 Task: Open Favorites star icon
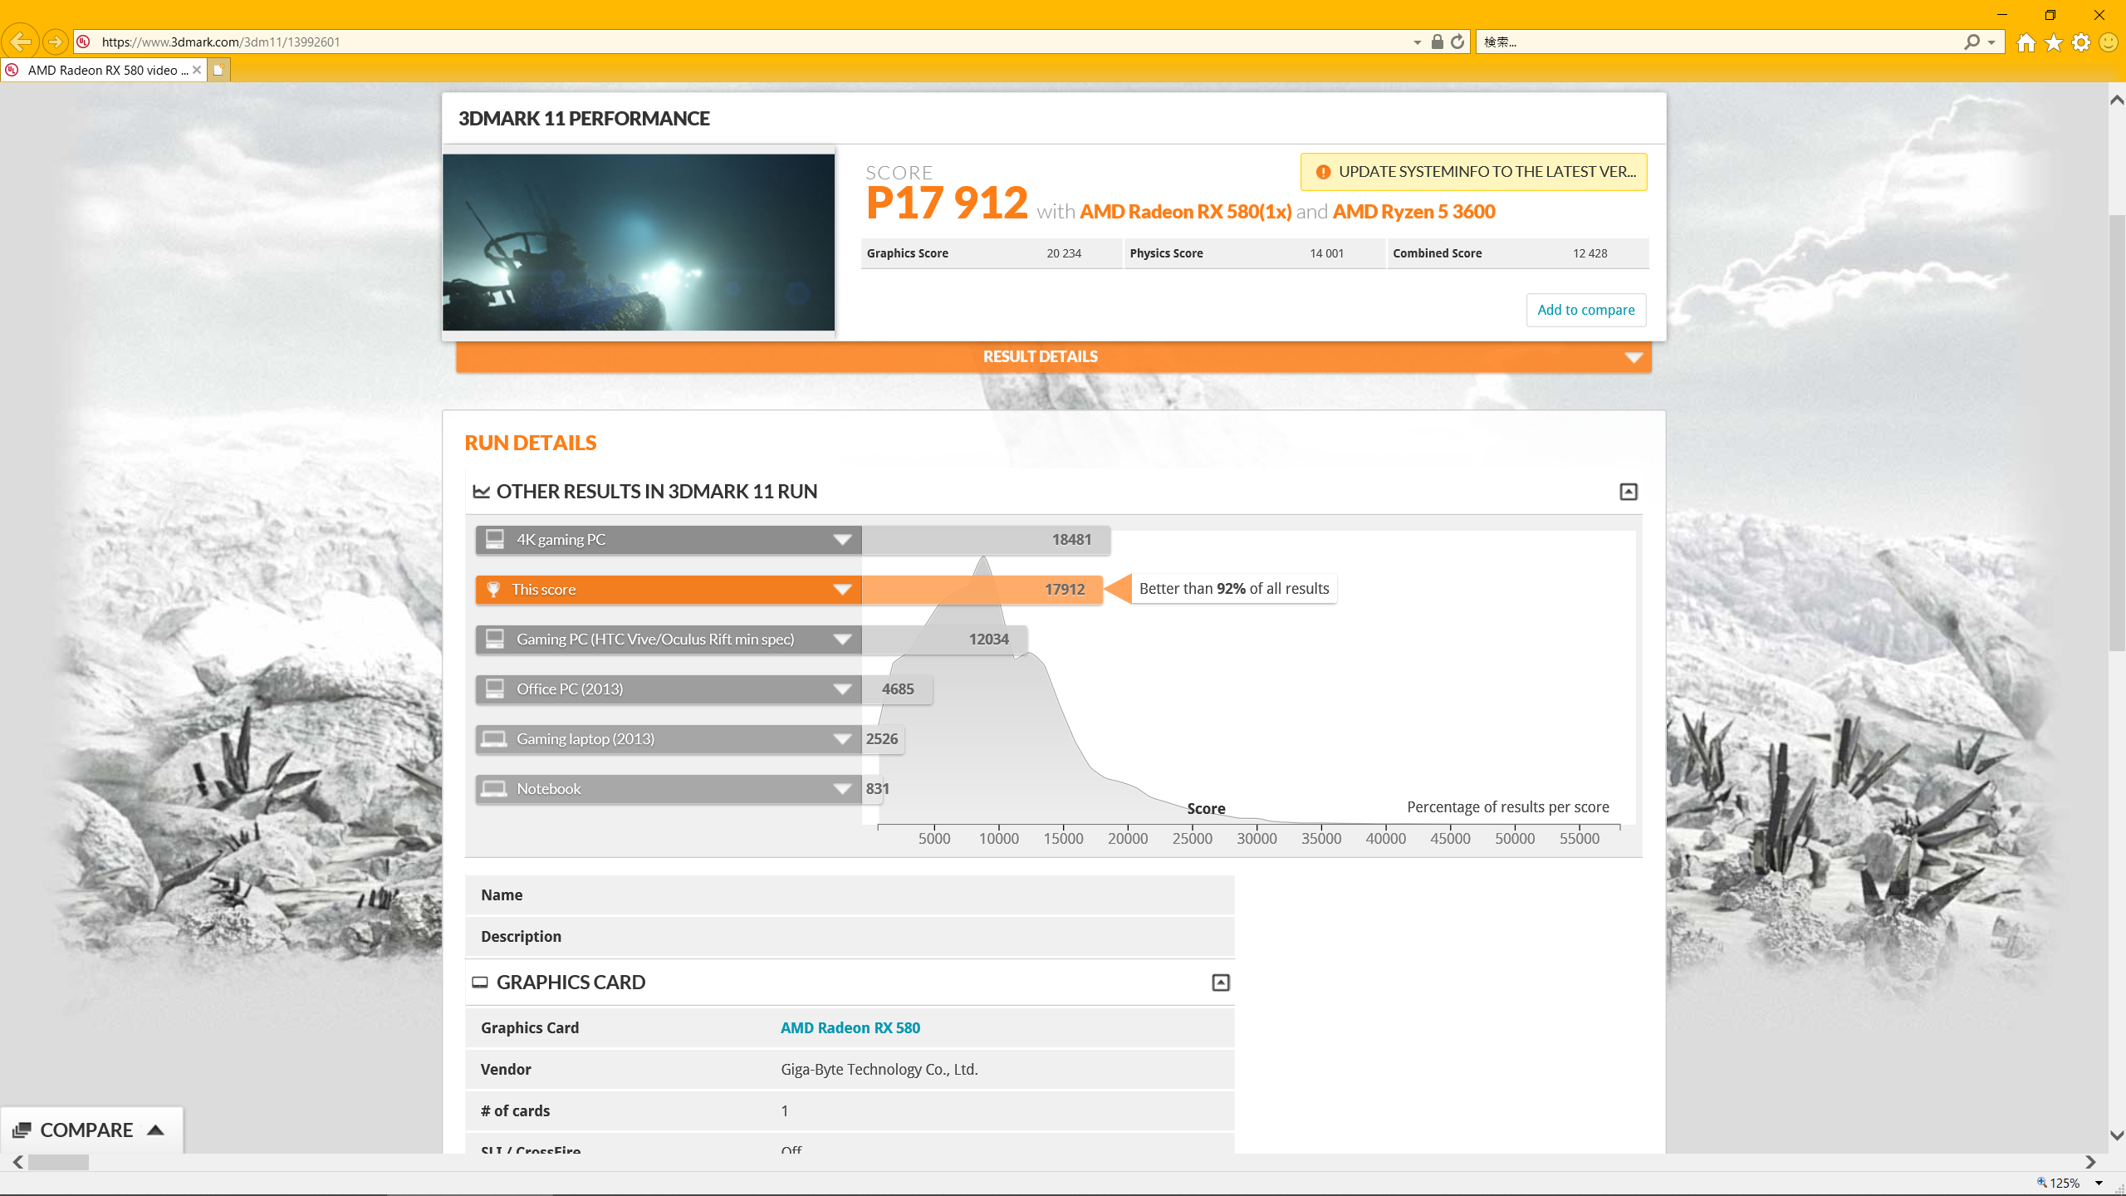(2054, 42)
